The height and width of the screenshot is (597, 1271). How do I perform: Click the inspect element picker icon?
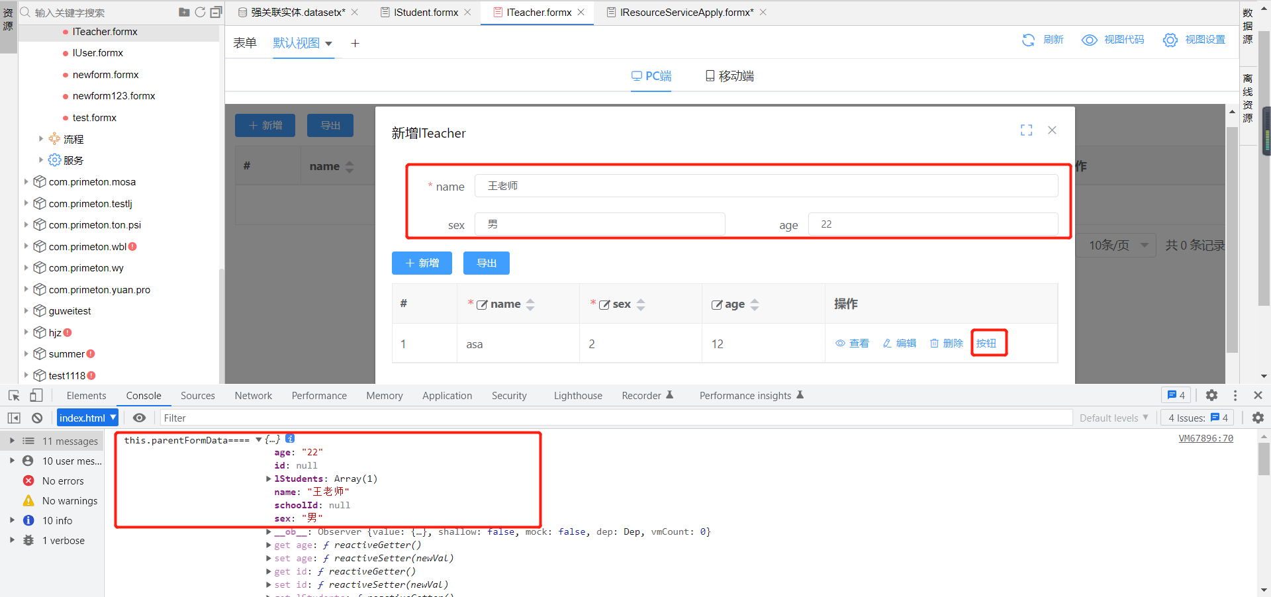click(x=14, y=395)
